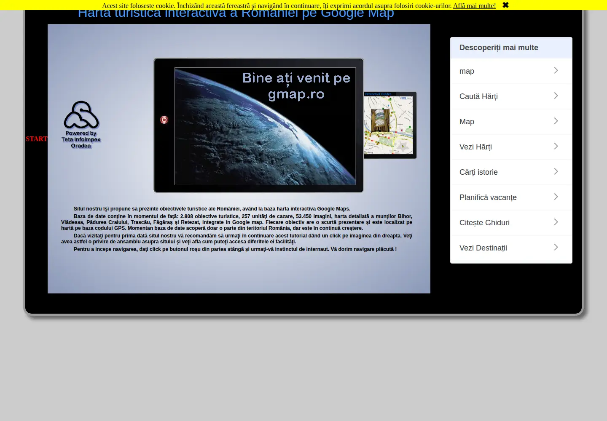Click the chevron beside capitalized 'Map'
The image size is (607, 421).
(x=556, y=121)
